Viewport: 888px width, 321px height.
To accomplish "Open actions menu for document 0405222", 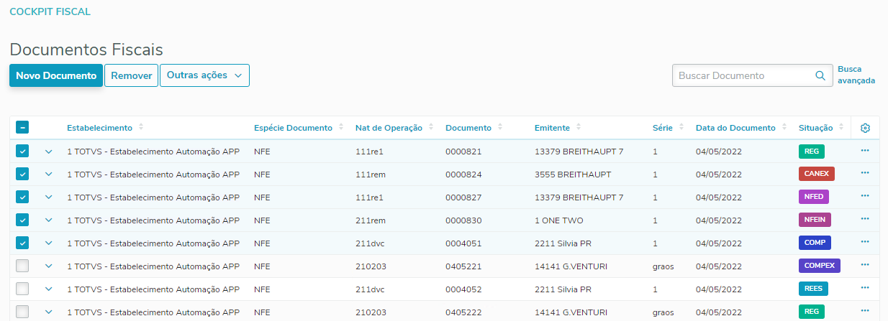I will click(x=865, y=312).
